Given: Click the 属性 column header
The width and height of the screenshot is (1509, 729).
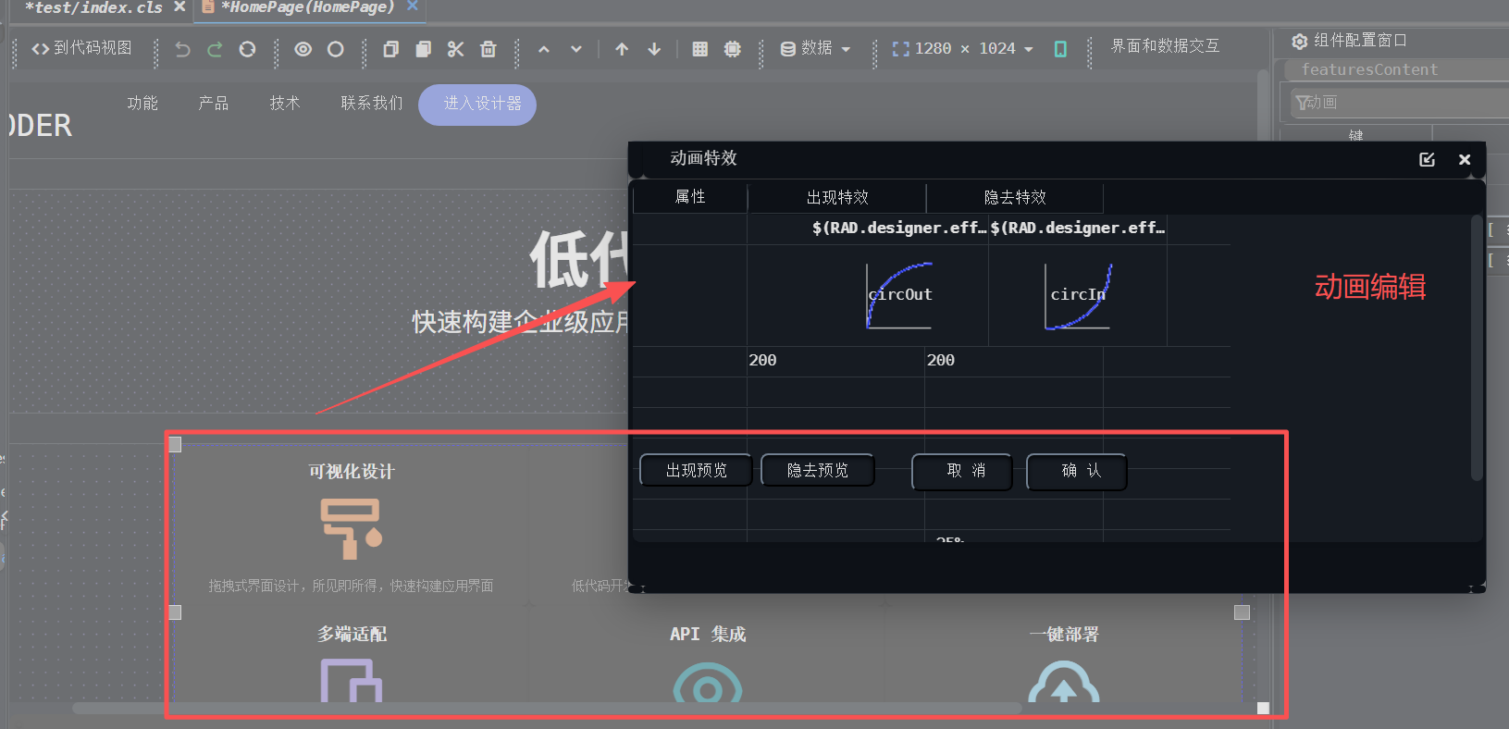Looking at the screenshot, I should pyautogui.click(x=690, y=197).
